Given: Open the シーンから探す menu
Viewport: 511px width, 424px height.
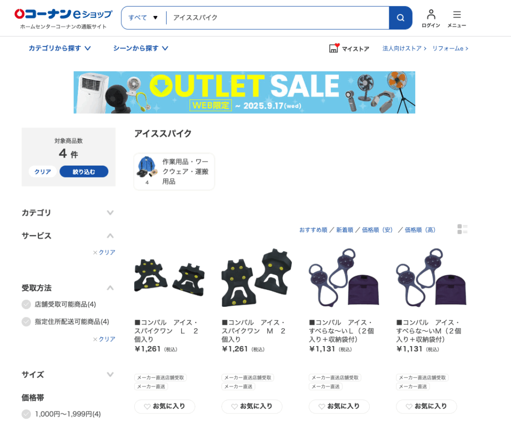Looking at the screenshot, I should pos(140,48).
